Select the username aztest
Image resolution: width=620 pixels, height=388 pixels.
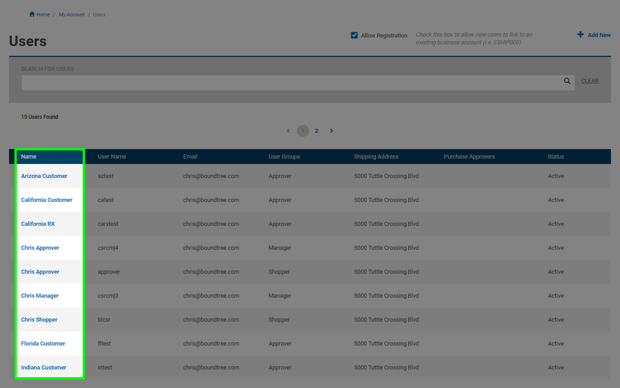pyautogui.click(x=106, y=176)
